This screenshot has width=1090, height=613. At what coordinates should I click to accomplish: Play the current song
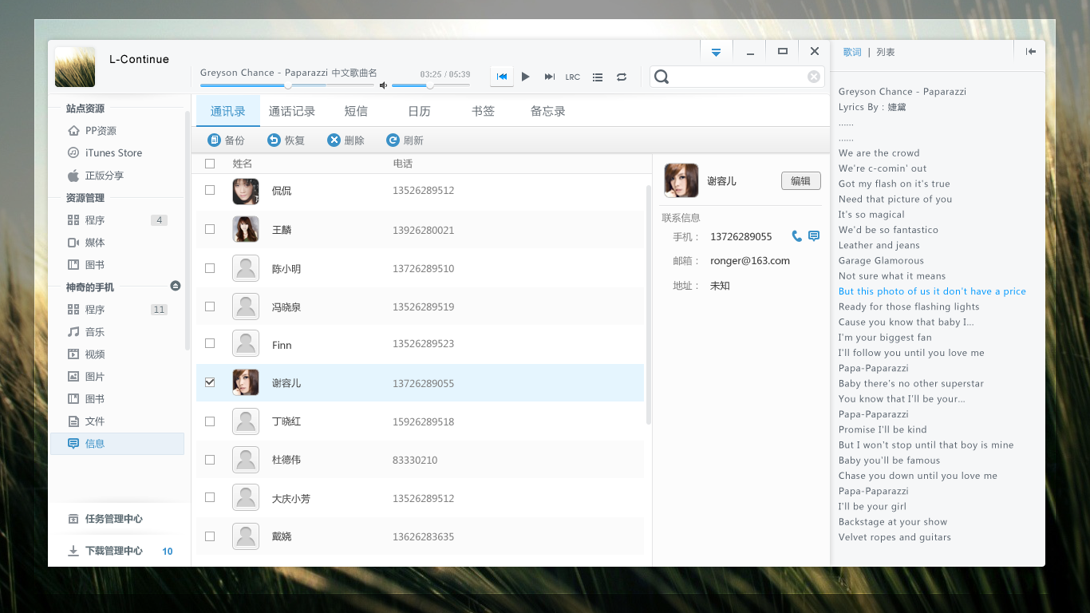coord(526,77)
